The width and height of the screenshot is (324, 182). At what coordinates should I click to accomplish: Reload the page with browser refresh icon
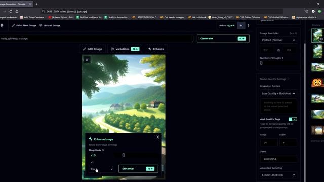coord(11,11)
